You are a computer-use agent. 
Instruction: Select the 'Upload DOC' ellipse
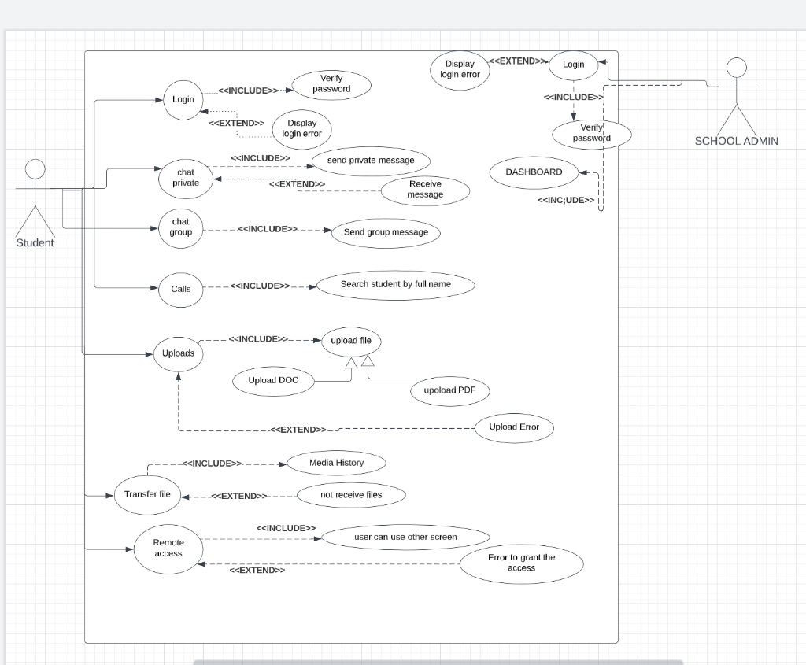pyautogui.click(x=273, y=382)
